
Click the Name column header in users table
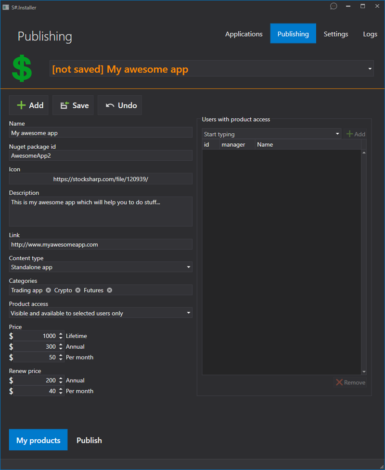[x=265, y=144]
